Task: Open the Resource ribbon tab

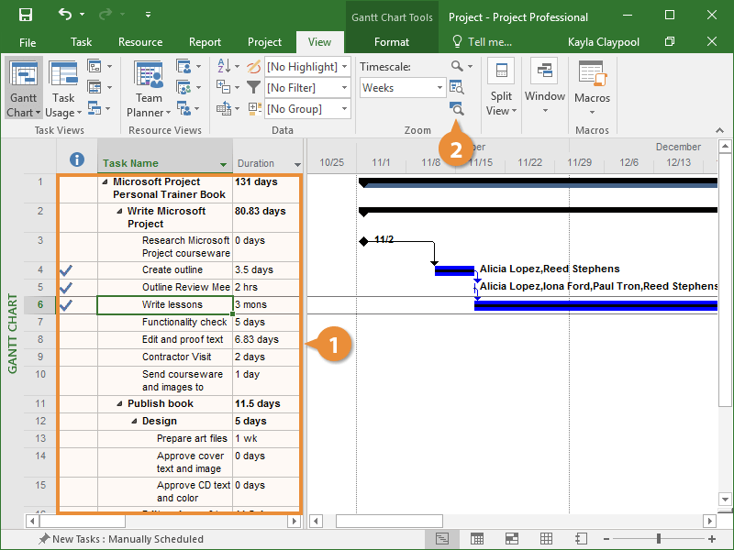Action: click(x=140, y=42)
